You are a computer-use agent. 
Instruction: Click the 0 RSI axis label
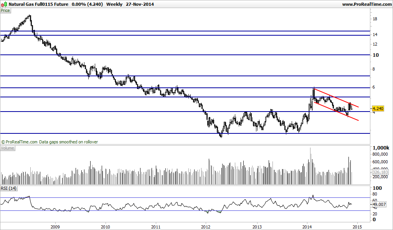[374, 220]
